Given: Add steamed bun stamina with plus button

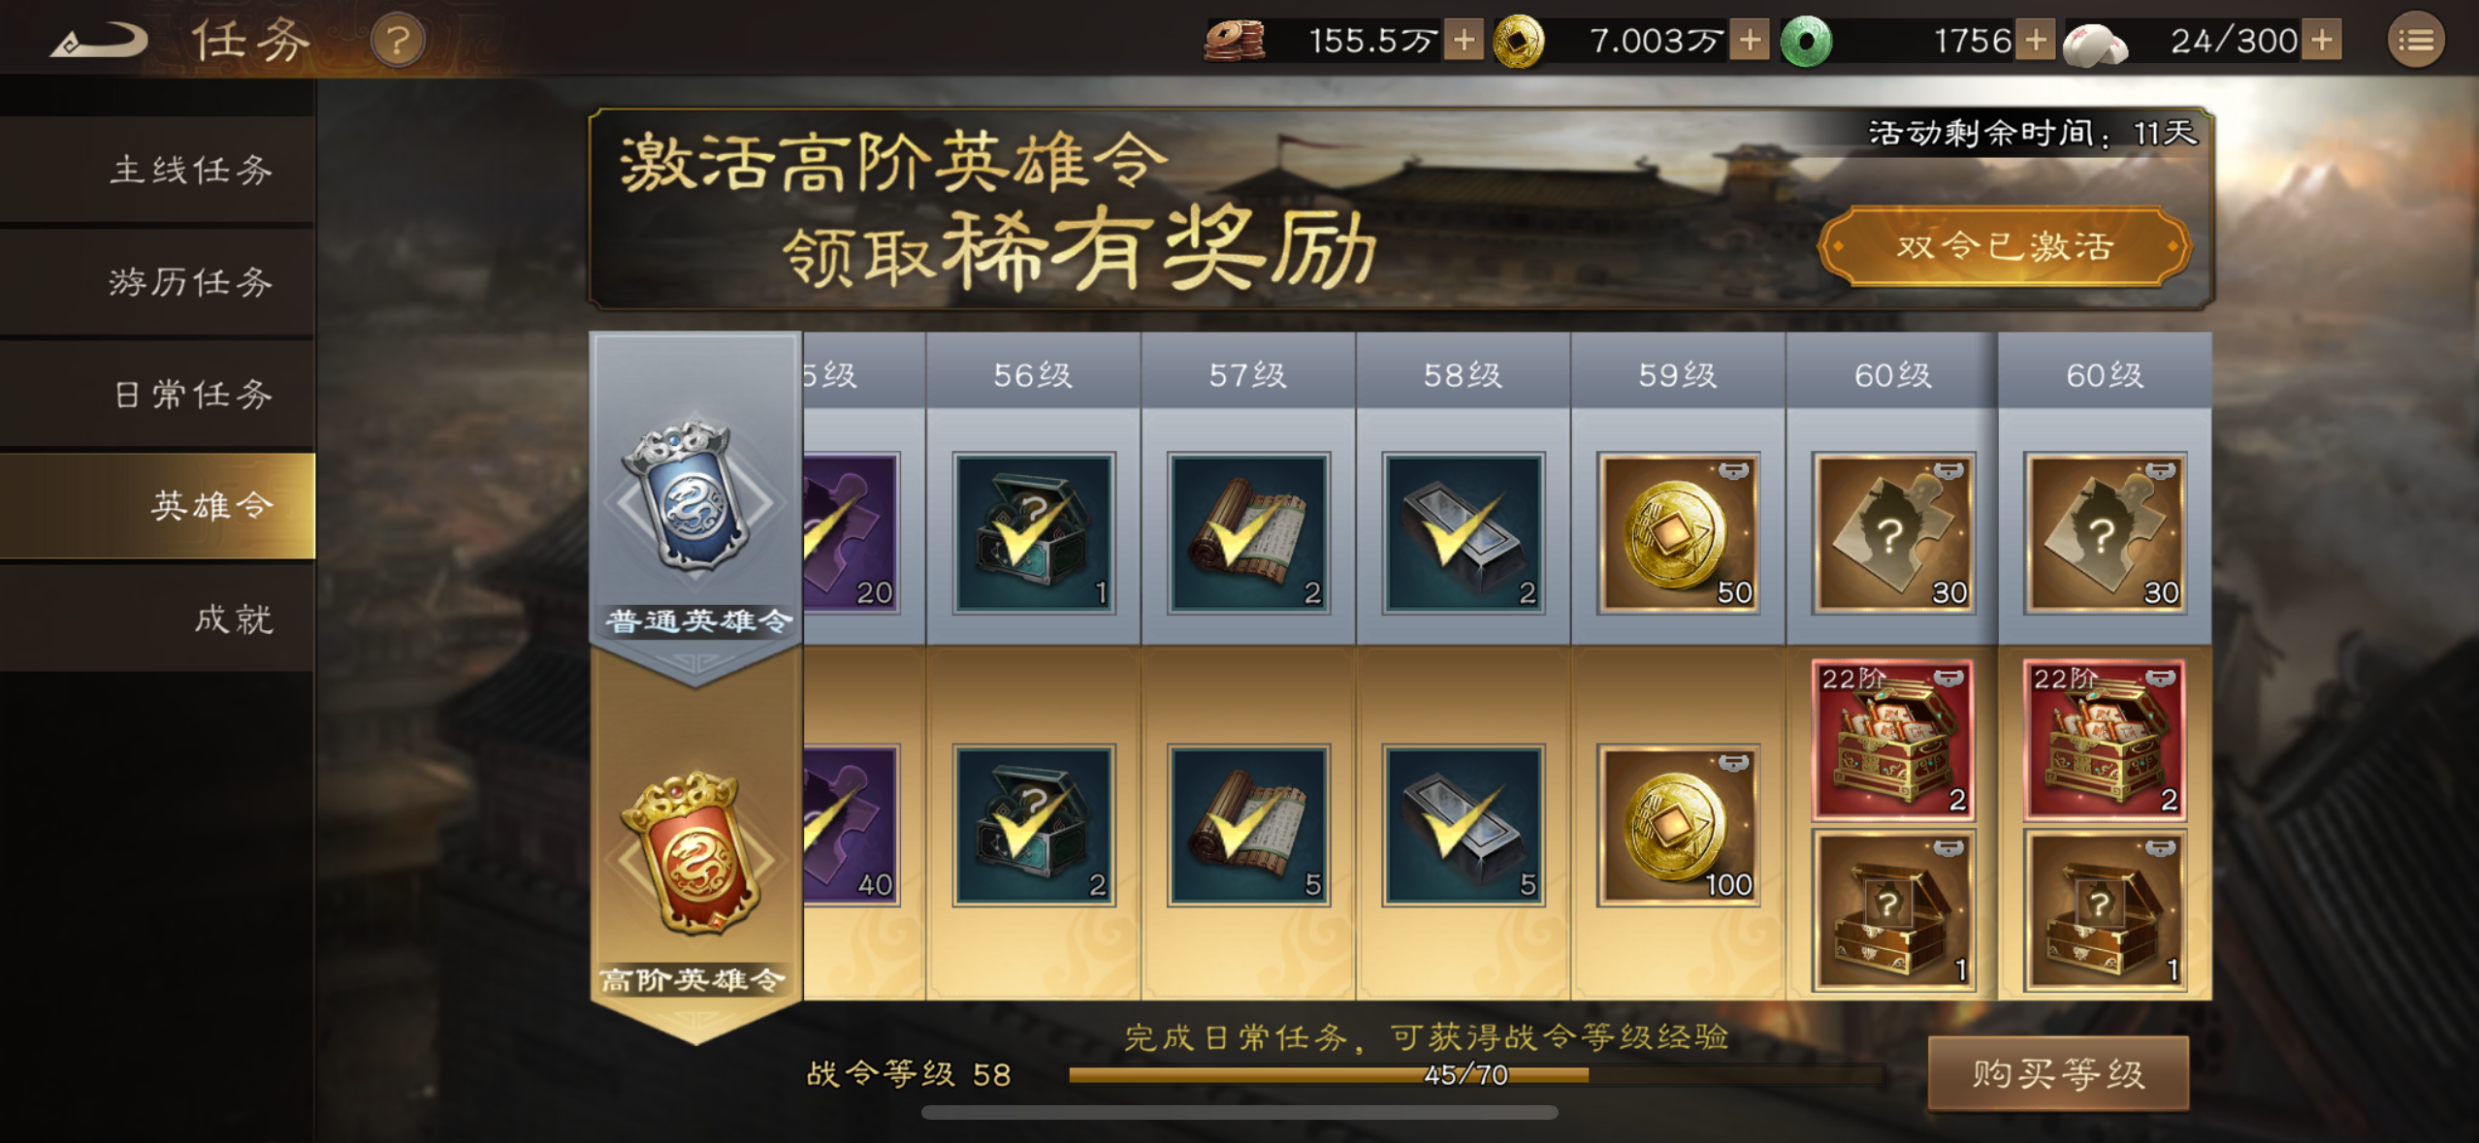Looking at the screenshot, I should pos(2322,41).
